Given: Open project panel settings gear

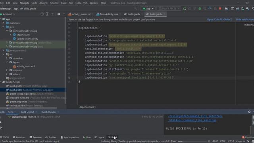Looking at the screenshot, I should pos(59,14).
